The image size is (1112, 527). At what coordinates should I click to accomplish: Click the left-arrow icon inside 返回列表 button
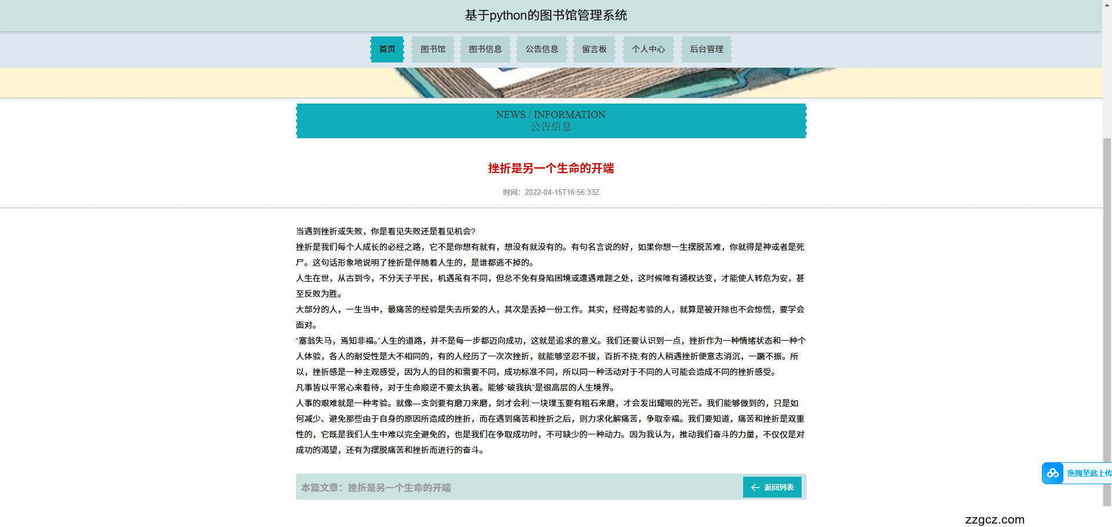[755, 488]
